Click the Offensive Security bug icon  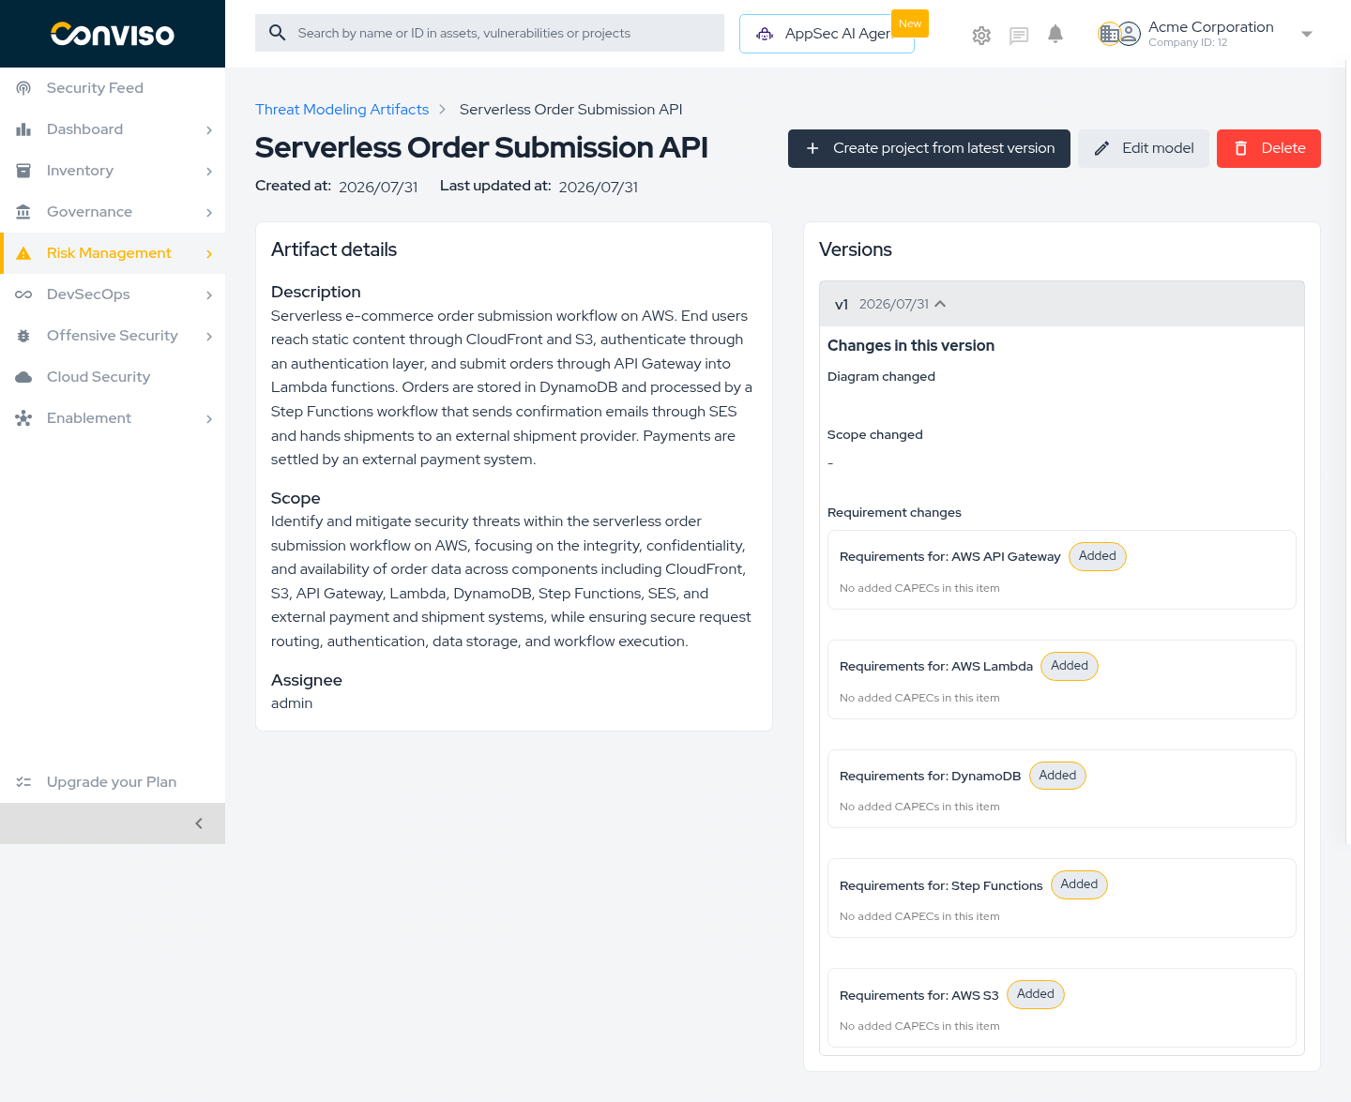coord(23,336)
